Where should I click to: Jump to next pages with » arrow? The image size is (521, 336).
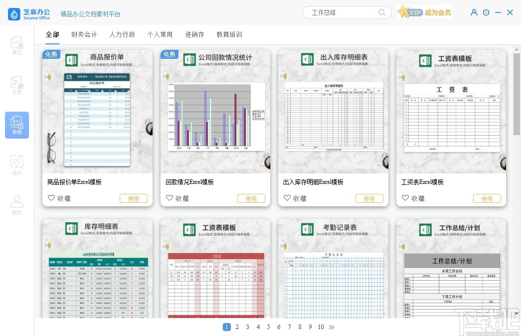point(332,327)
